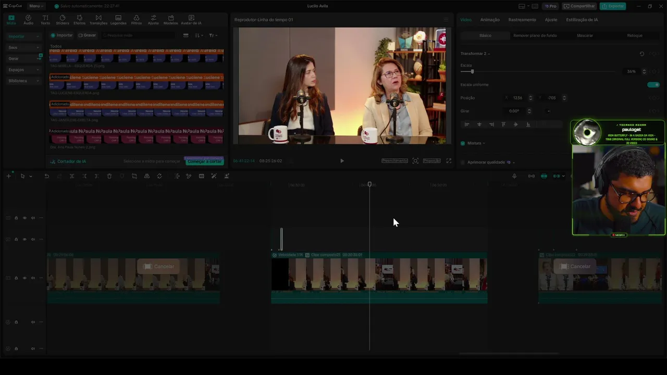Toggle the green main-track magnet in timeline toolbar

544,176
